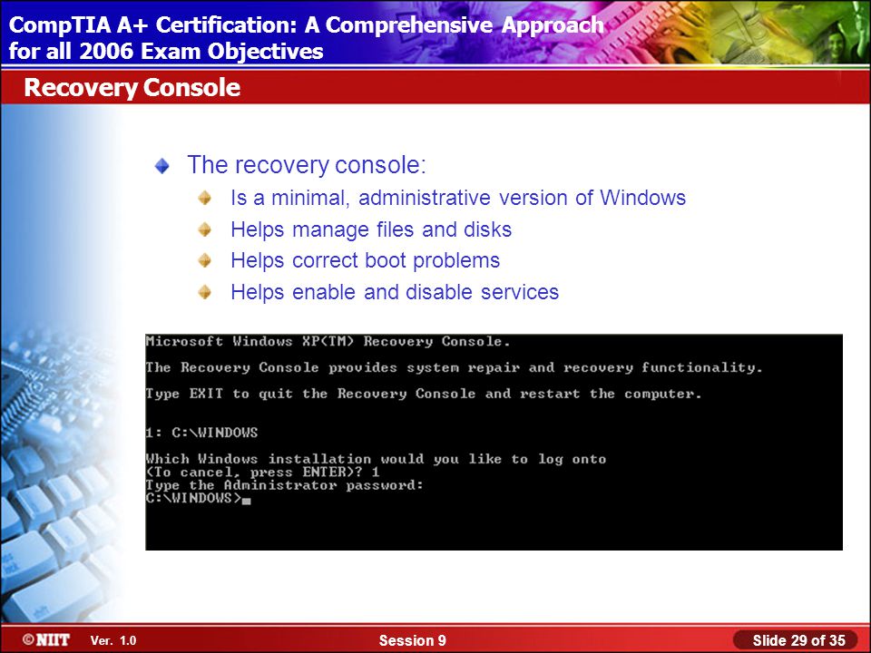Click 'The recovery console:' heading
Screen dimensions: 871x653
tap(307, 165)
